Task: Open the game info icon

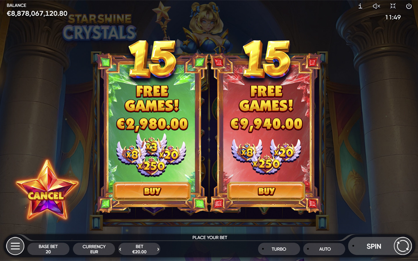Action: 360,6
